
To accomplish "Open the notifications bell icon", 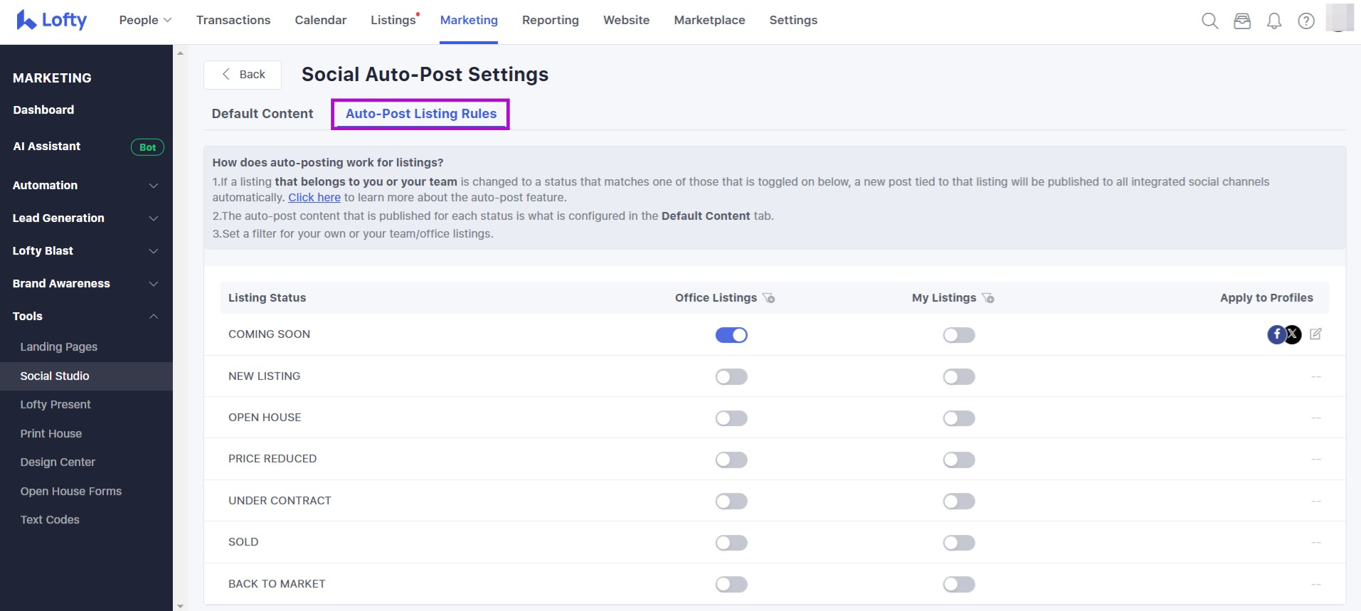I will (x=1274, y=21).
